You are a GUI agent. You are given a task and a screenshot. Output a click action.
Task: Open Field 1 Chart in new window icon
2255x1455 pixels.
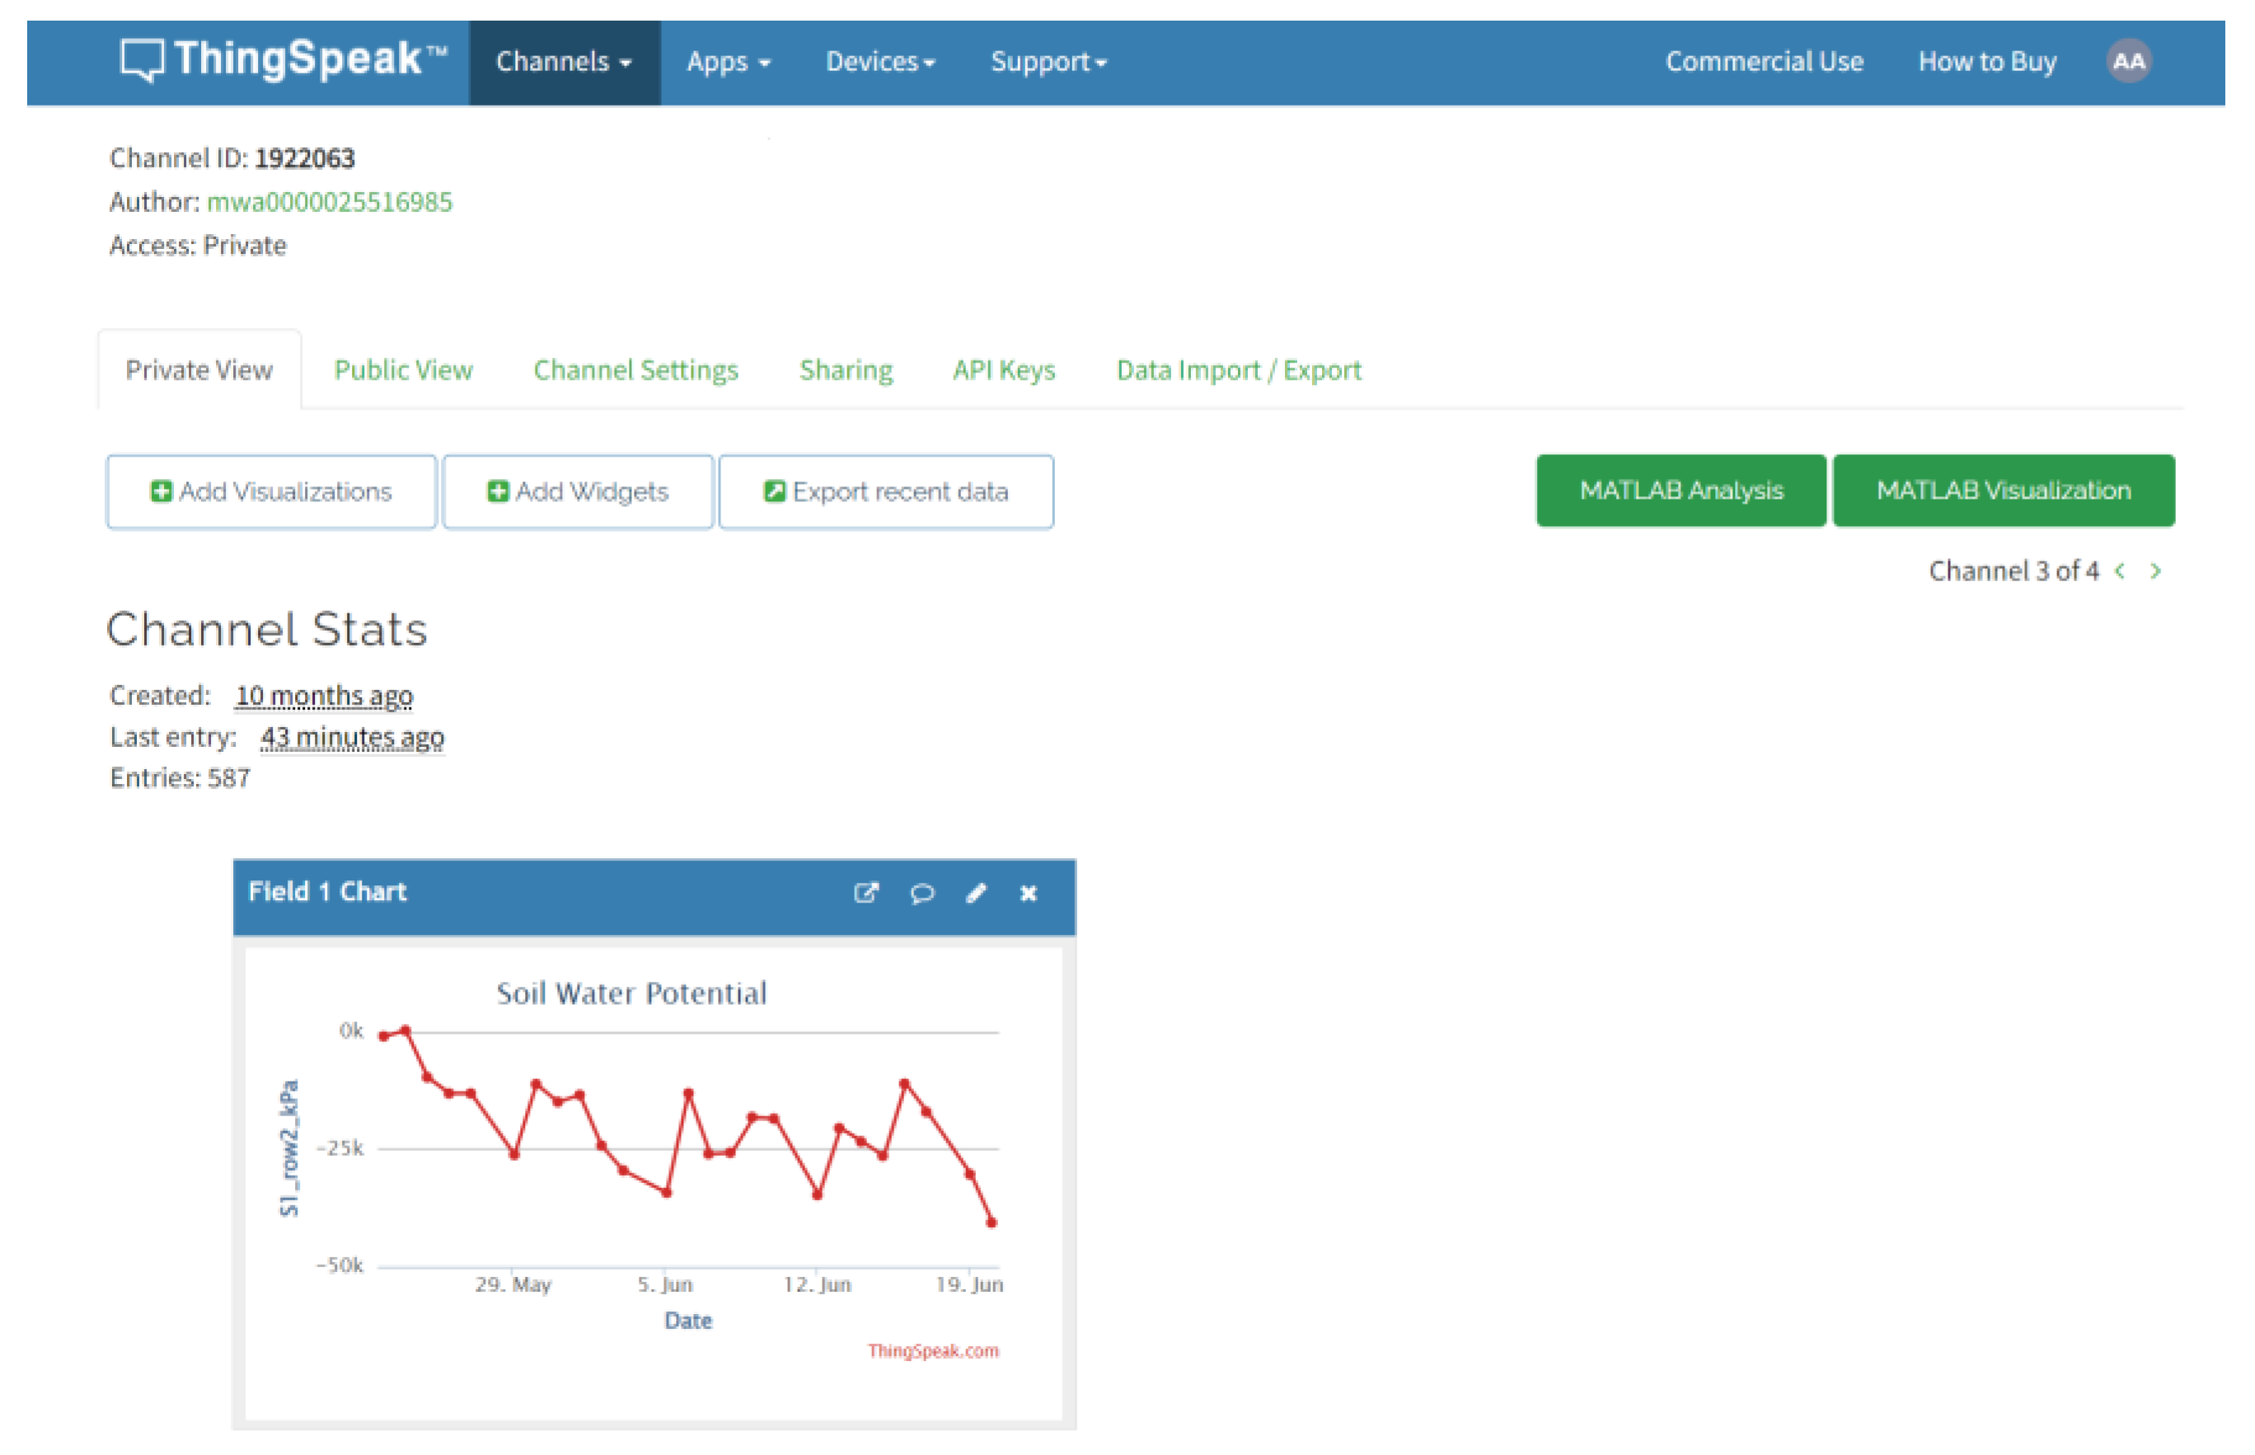pos(865,893)
